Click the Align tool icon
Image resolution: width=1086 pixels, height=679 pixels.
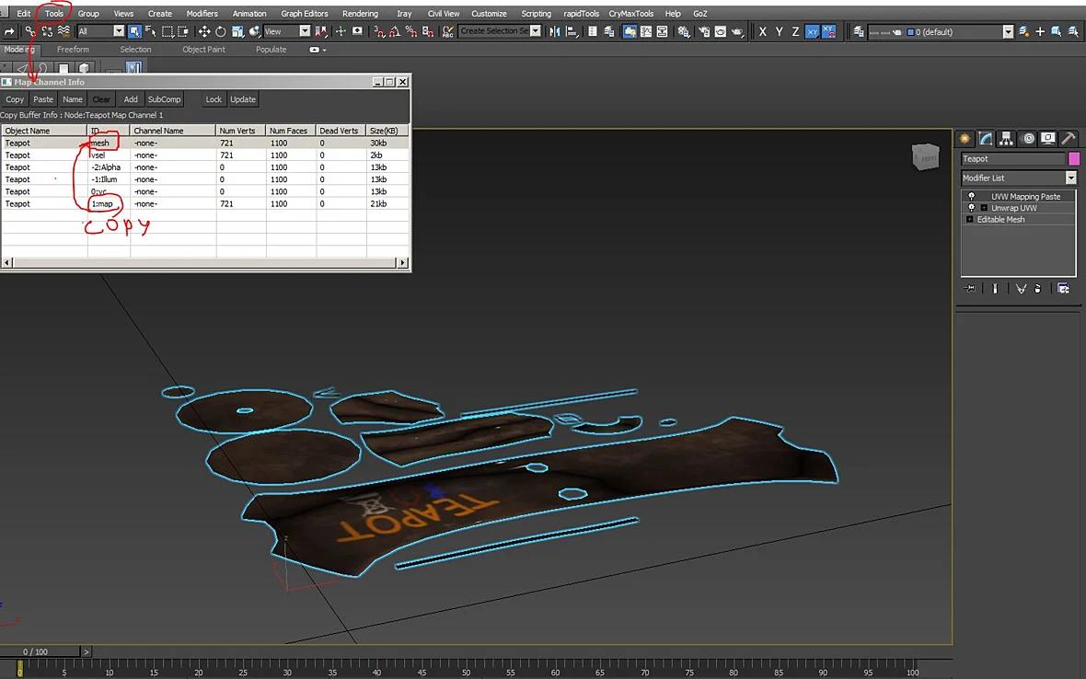(572, 32)
